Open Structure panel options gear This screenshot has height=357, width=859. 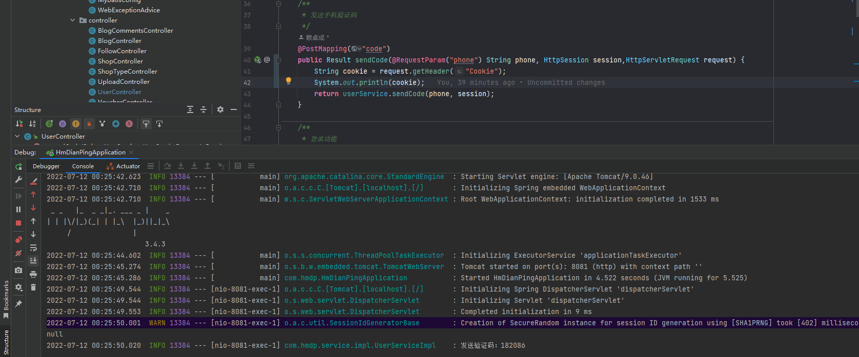(220, 109)
